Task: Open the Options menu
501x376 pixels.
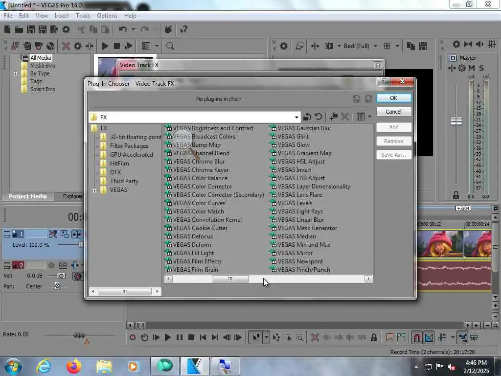Action: 107,15
